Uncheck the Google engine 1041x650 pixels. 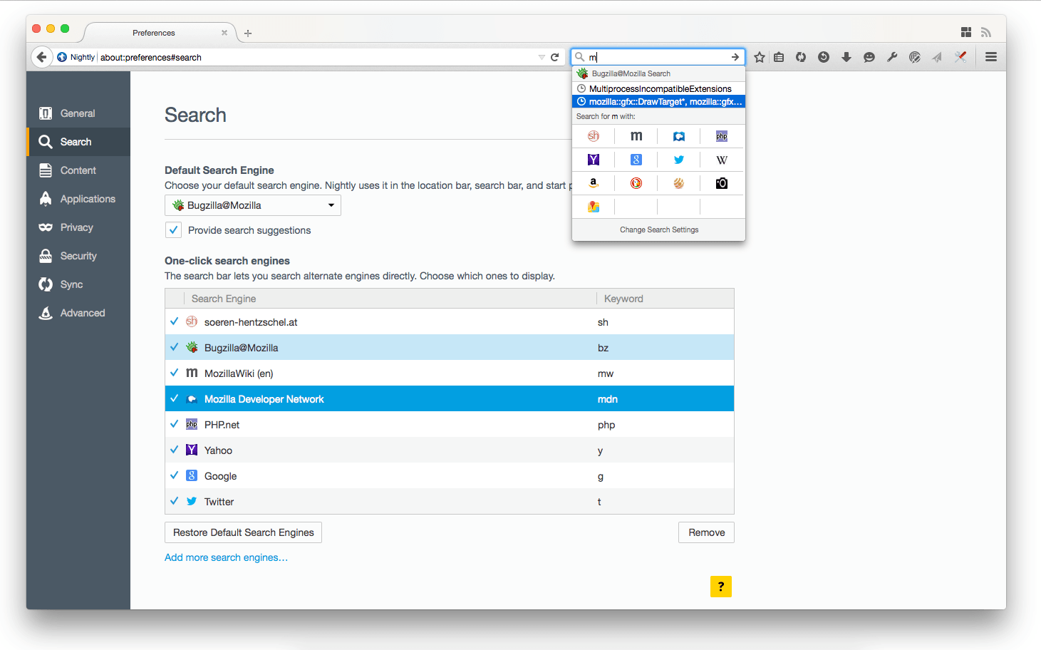point(175,475)
